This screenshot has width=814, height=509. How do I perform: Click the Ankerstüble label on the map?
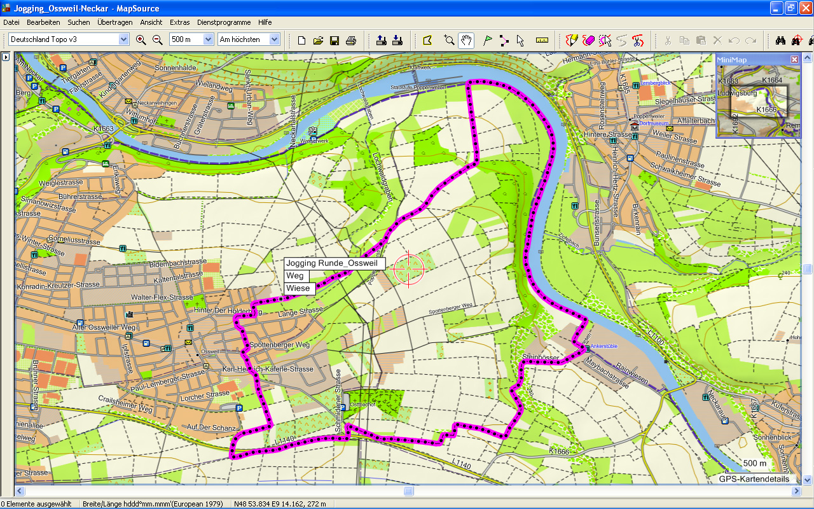(x=604, y=347)
